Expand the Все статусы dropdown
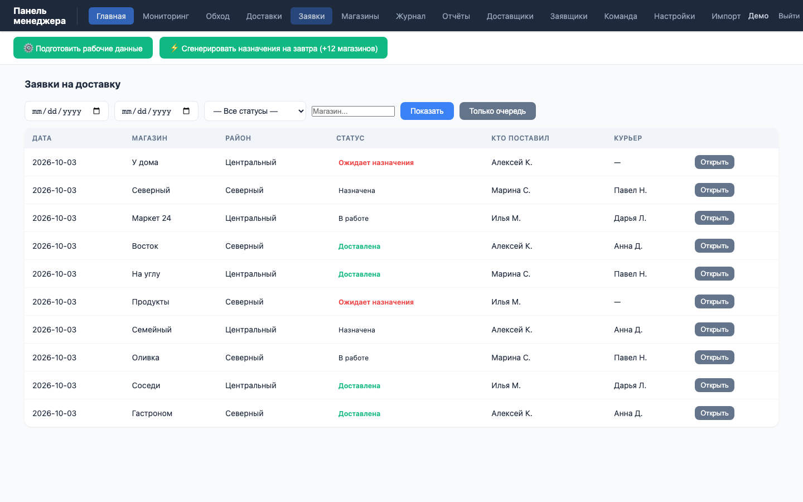The width and height of the screenshot is (803, 502). [x=255, y=111]
